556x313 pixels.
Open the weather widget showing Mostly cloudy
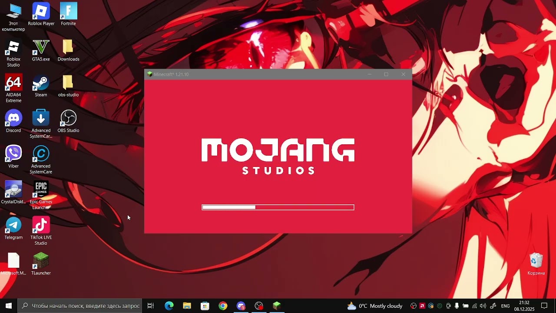375,306
